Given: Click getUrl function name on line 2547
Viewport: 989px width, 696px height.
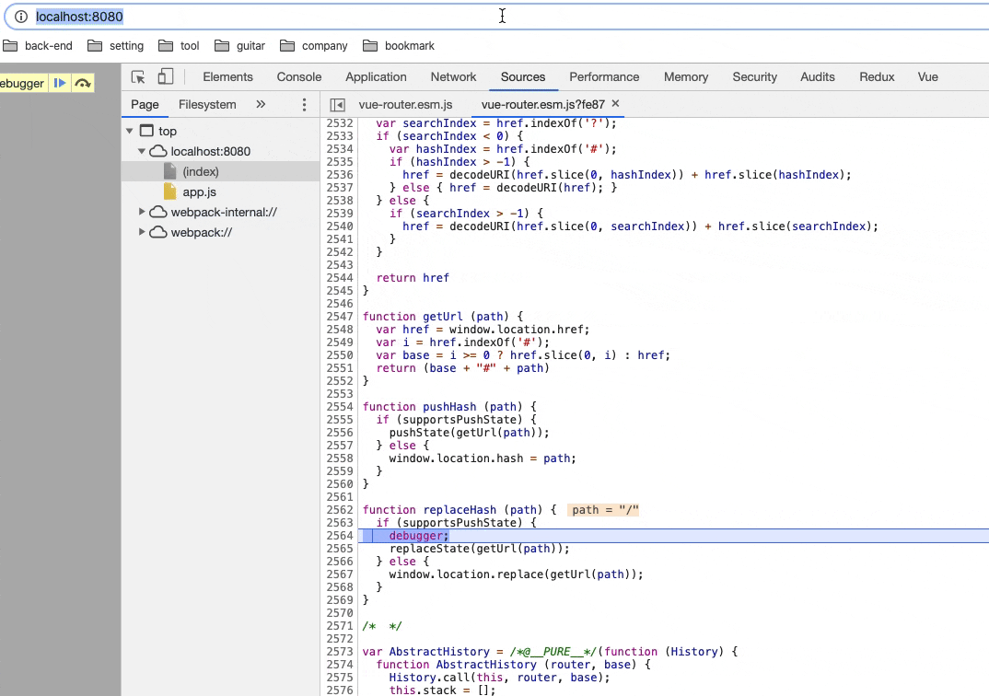Looking at the screenshot, I should pos(443,317).
